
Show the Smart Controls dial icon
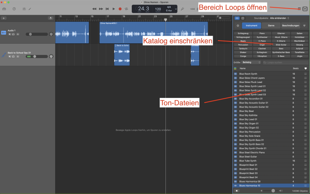(24, 9)
